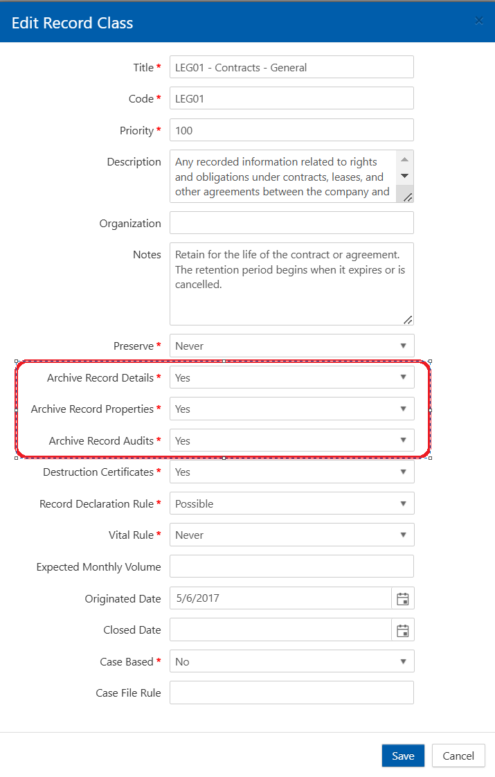Open Archive Record Properties dropdown
Image resolution: width=495 pixels, height=777 pixels.
291,409
